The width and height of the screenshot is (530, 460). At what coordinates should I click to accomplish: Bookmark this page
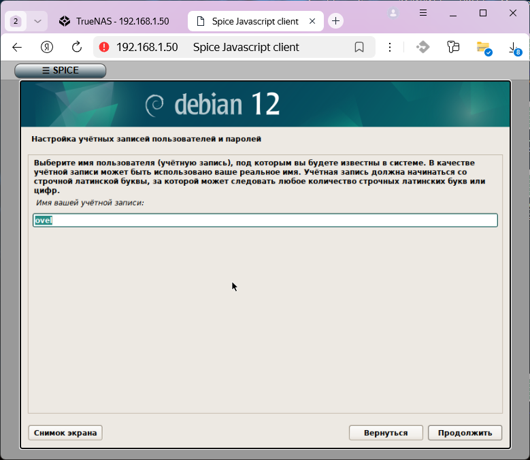(359, 47)
